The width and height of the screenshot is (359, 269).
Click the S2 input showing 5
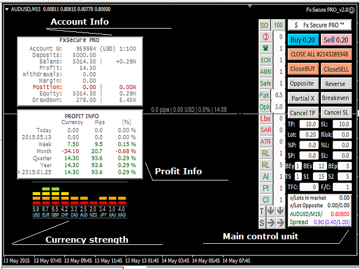point(344,177)
